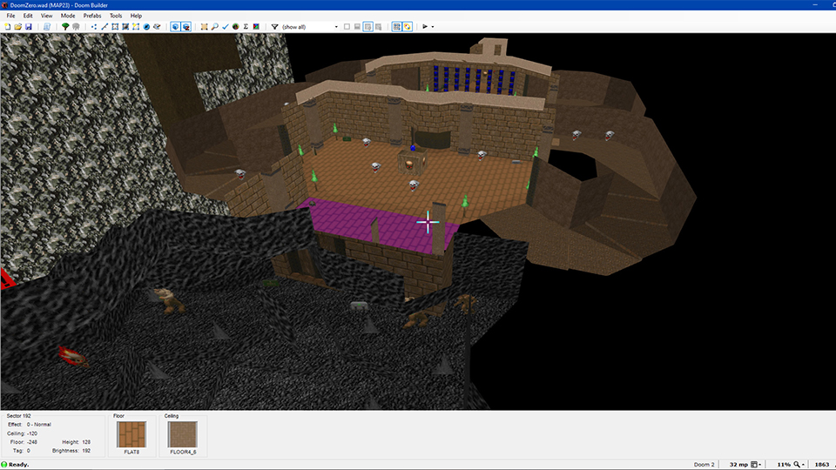This screenshot has width=836, height=470.
Task: Click the round colored sphere toolbar icon
Action: click(236, 27)
